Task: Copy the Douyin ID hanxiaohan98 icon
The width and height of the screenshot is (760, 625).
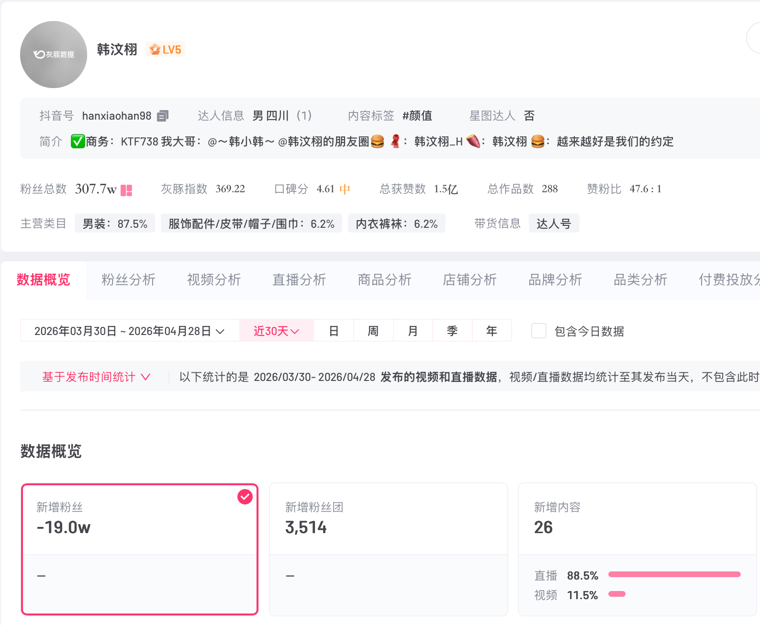Action: tap(163, 116)
